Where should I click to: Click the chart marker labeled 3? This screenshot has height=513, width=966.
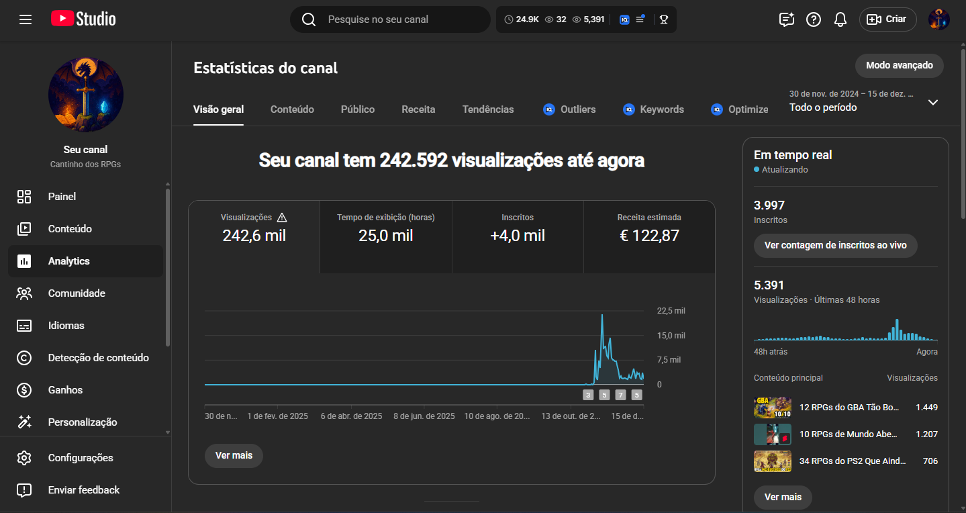pos(589,395)
